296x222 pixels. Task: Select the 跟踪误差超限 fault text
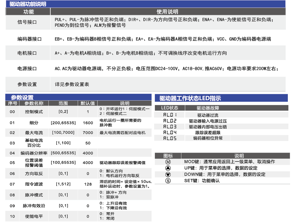click(x=208, y=133)
